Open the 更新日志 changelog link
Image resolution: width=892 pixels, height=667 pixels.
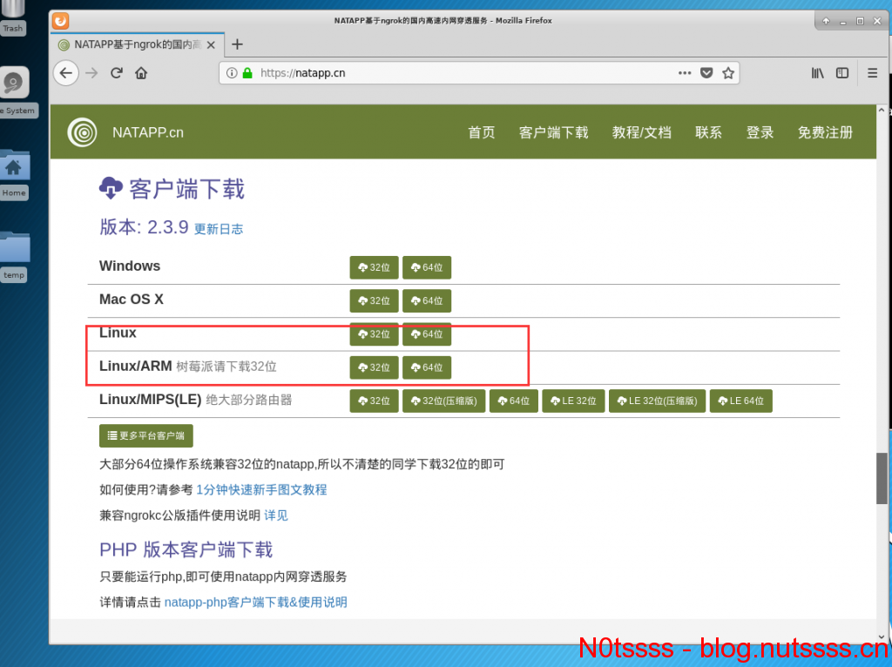[219, 229]
